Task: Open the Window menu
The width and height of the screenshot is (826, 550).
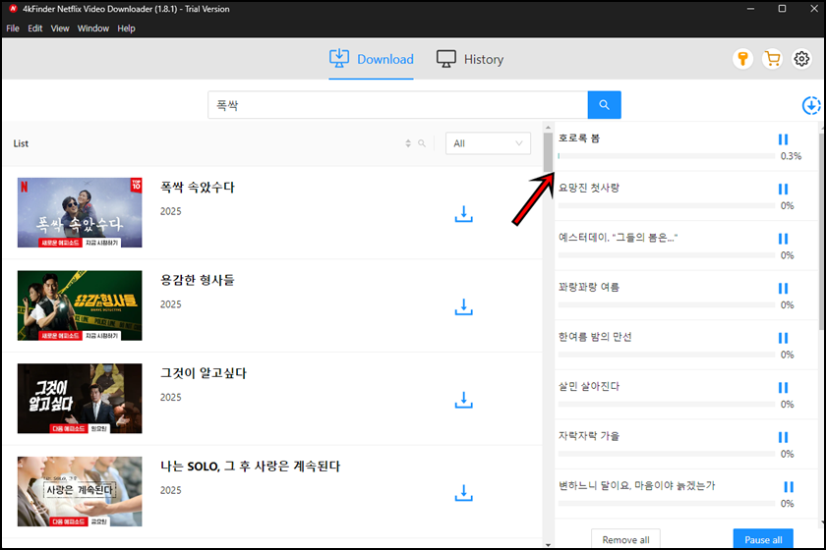Action: [x=92, y=28]
